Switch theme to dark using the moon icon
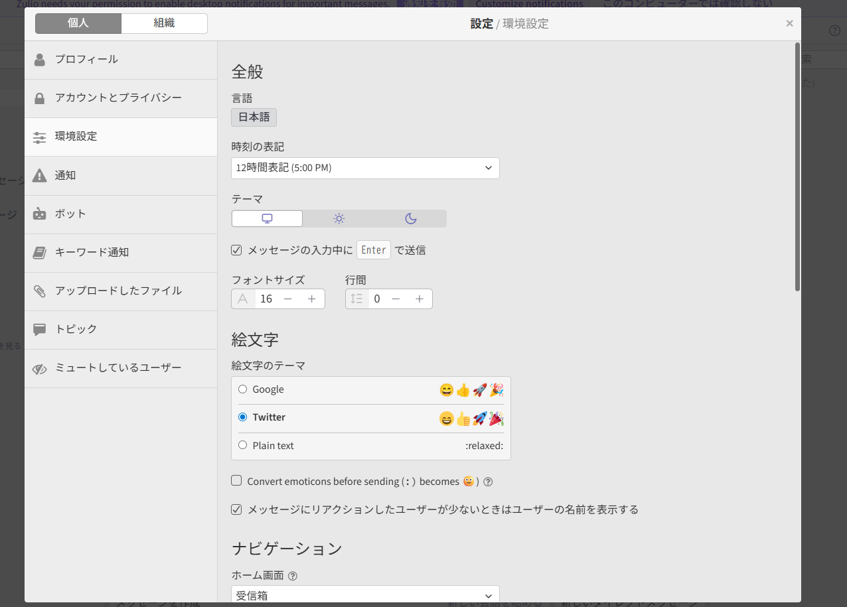Screen dimensions: 847x607 pos(411,218)
